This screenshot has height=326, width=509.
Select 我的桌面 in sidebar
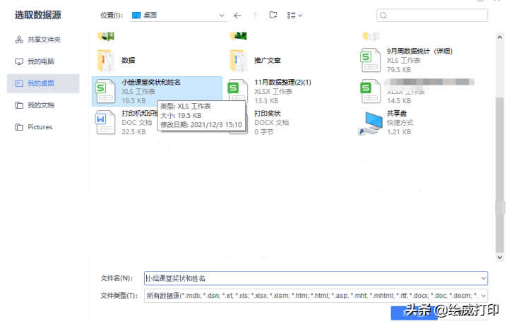pyautogui.click(x=43, y=83)
